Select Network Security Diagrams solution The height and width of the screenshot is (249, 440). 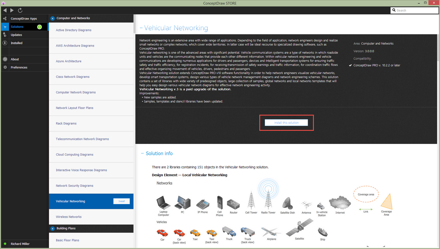click(91, 186)
